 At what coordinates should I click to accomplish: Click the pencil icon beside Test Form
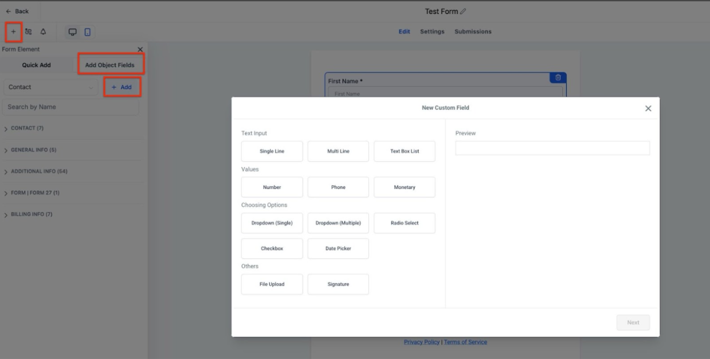tap(463, 12)
